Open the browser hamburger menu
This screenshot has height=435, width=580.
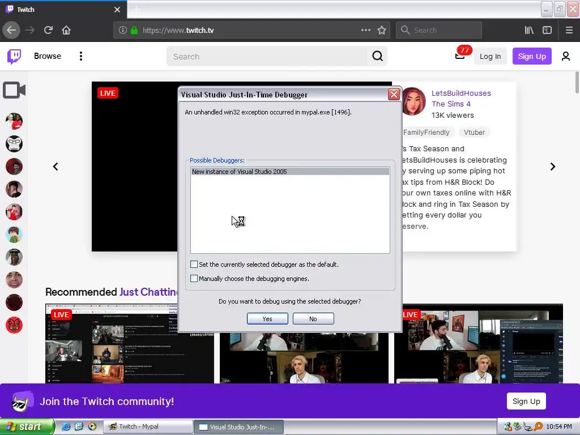point(569,31)
